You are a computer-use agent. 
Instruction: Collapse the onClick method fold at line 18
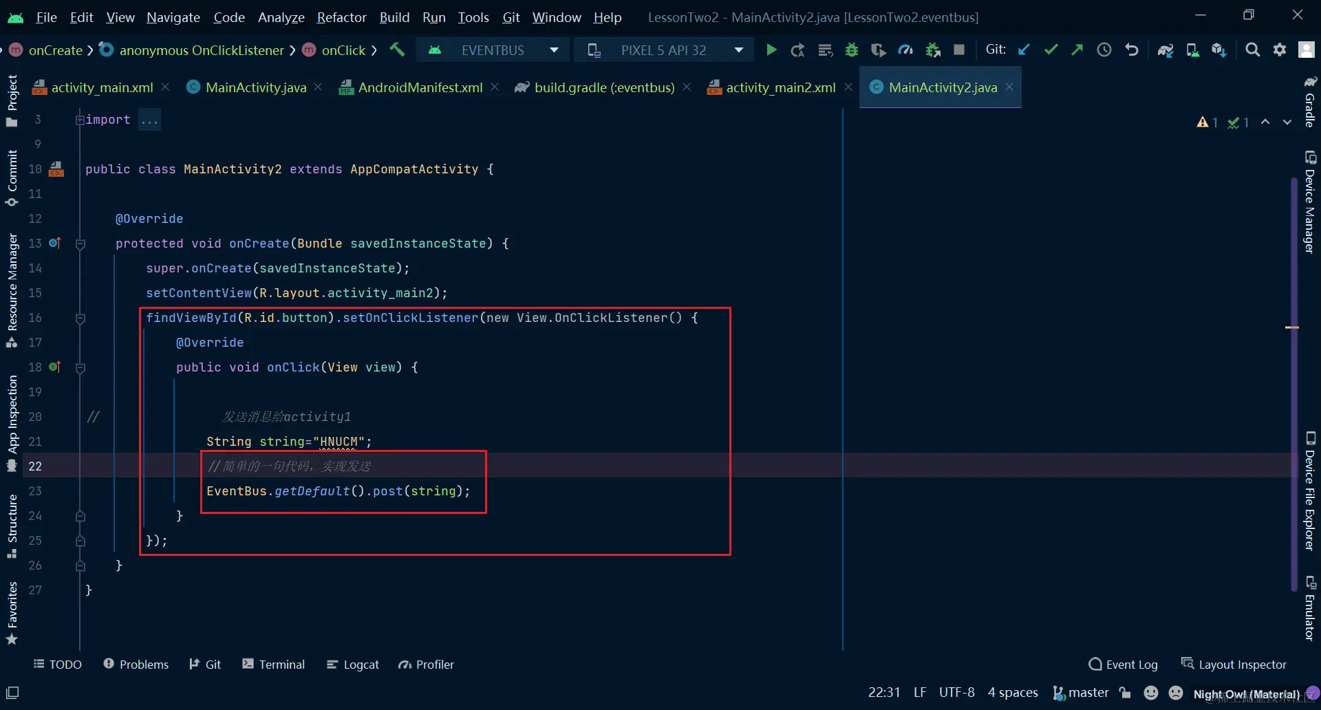point(80,367)
